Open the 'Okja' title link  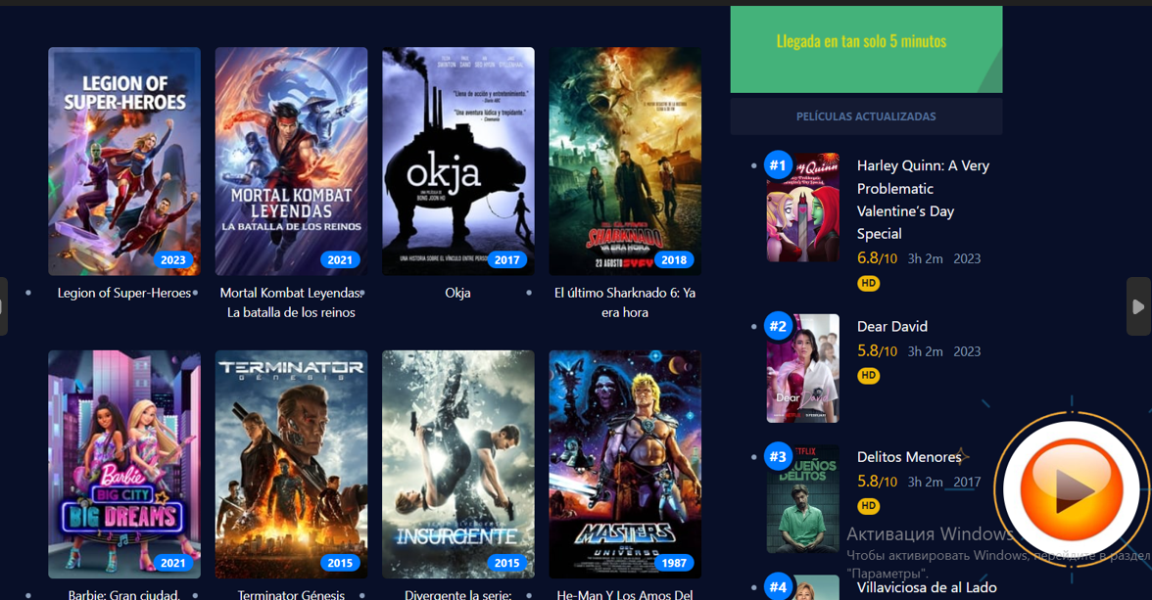[457, 293]
